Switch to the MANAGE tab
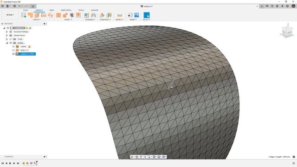Screen dimensions: 297x167 click(95, 10)
